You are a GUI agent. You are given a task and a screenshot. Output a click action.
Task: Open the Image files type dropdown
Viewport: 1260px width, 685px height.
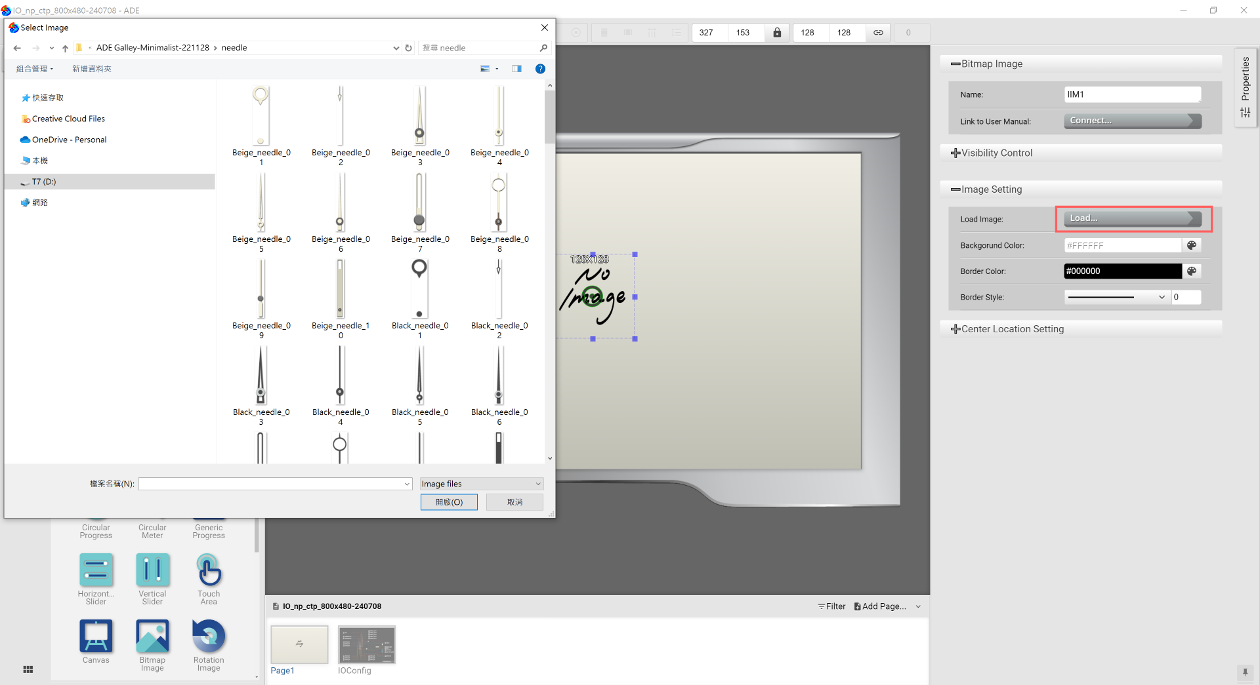481,484
